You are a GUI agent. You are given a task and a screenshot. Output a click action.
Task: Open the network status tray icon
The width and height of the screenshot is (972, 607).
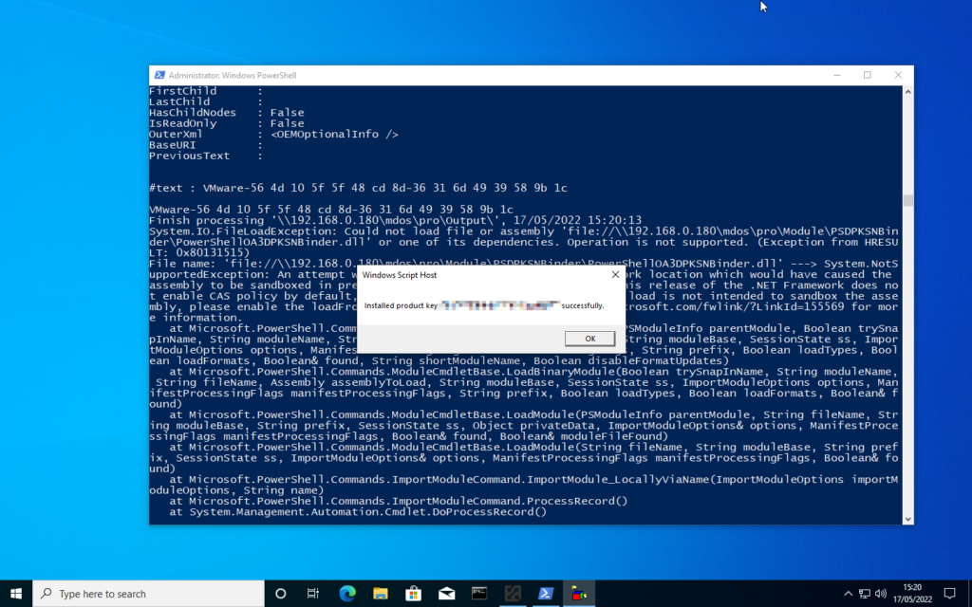tap(865, 594)
